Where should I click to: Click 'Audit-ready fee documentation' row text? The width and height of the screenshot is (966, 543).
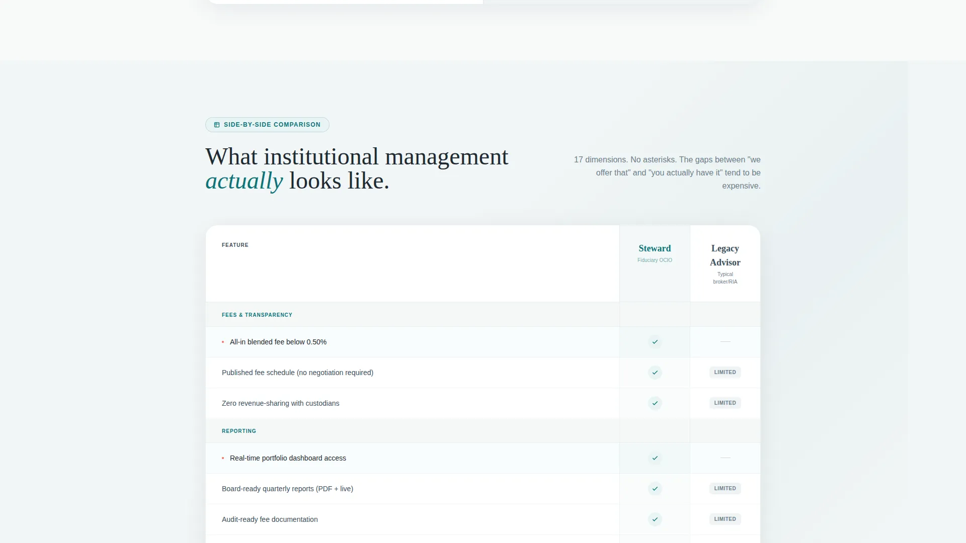pyautogui.click(x=270, y=519)
